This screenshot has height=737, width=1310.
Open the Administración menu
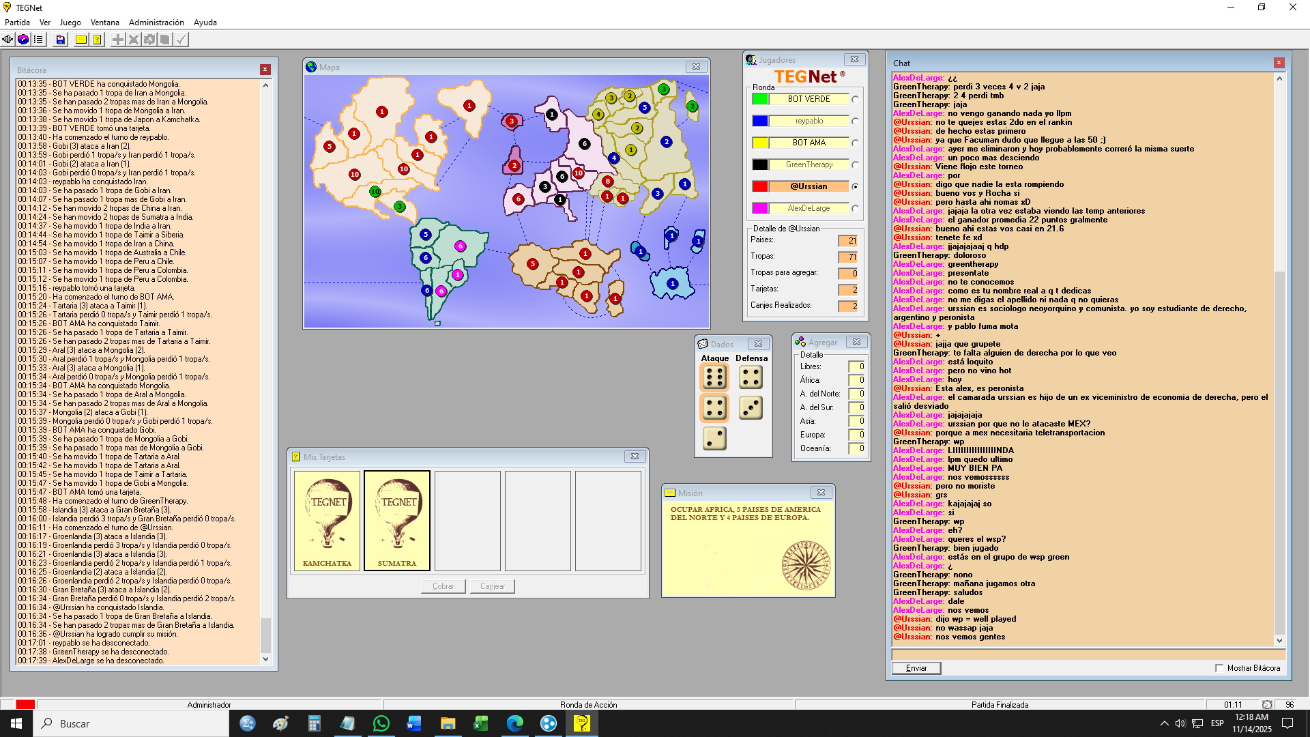tap(156, 23)
